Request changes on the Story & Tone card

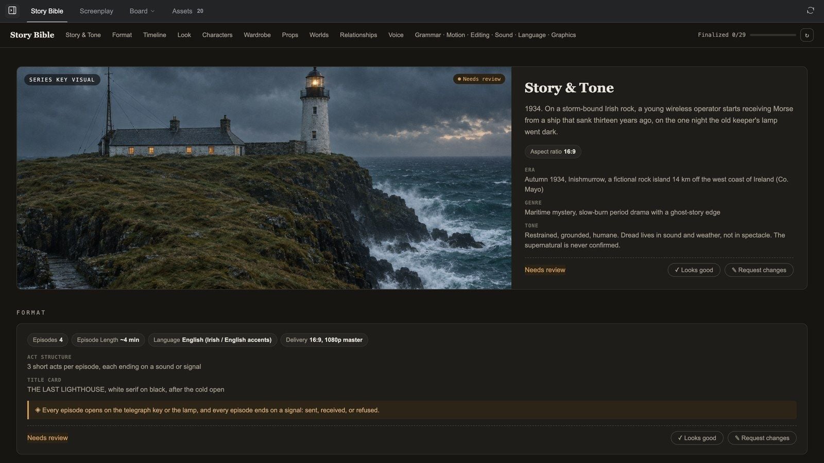pyautogui.click(x=759, y=270)
